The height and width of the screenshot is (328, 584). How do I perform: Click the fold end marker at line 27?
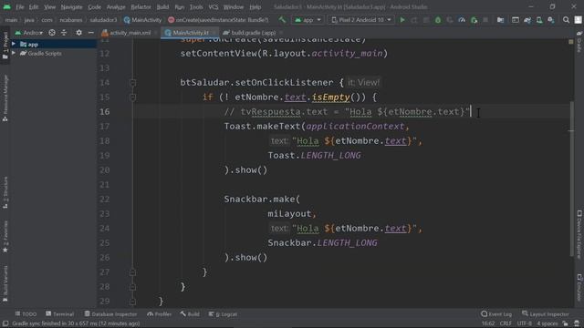click(132, 272)
